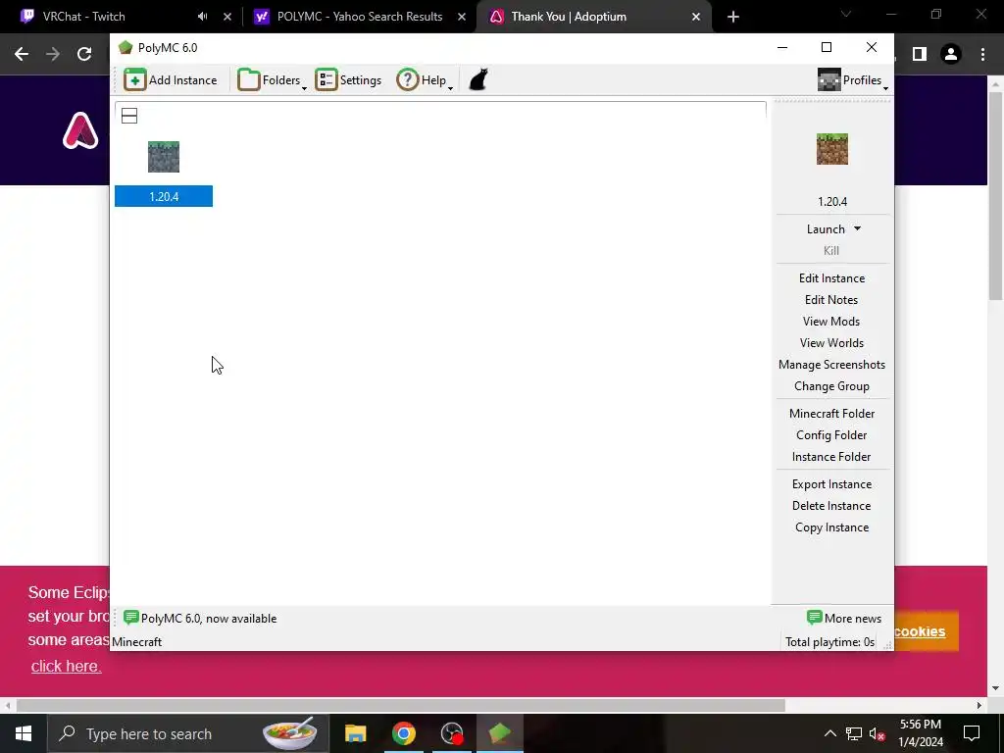Open the notification center icon
This screenshot has height=753, width=1004.
(972, 733)
